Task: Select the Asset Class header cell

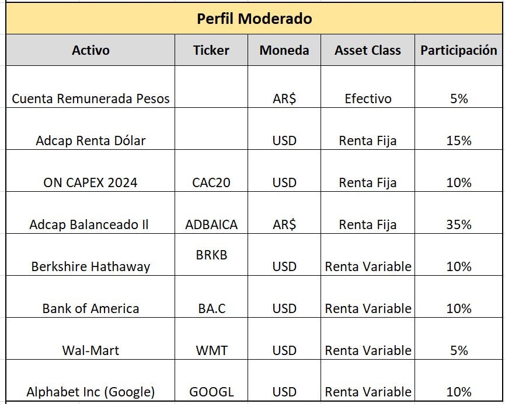Action: [x=368, y=50]
